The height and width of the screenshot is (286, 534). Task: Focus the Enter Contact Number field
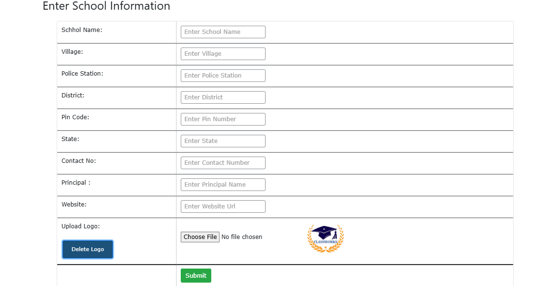(223, 163)
